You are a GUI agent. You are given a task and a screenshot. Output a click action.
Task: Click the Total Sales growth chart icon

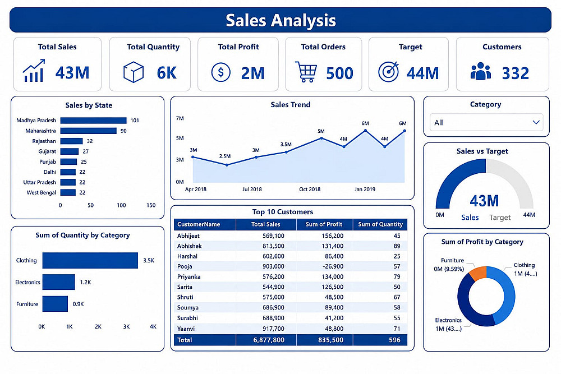point(34,71)
